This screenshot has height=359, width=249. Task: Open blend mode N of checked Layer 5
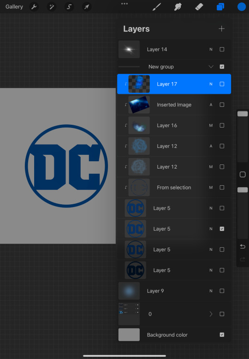(x=211, y=229)
